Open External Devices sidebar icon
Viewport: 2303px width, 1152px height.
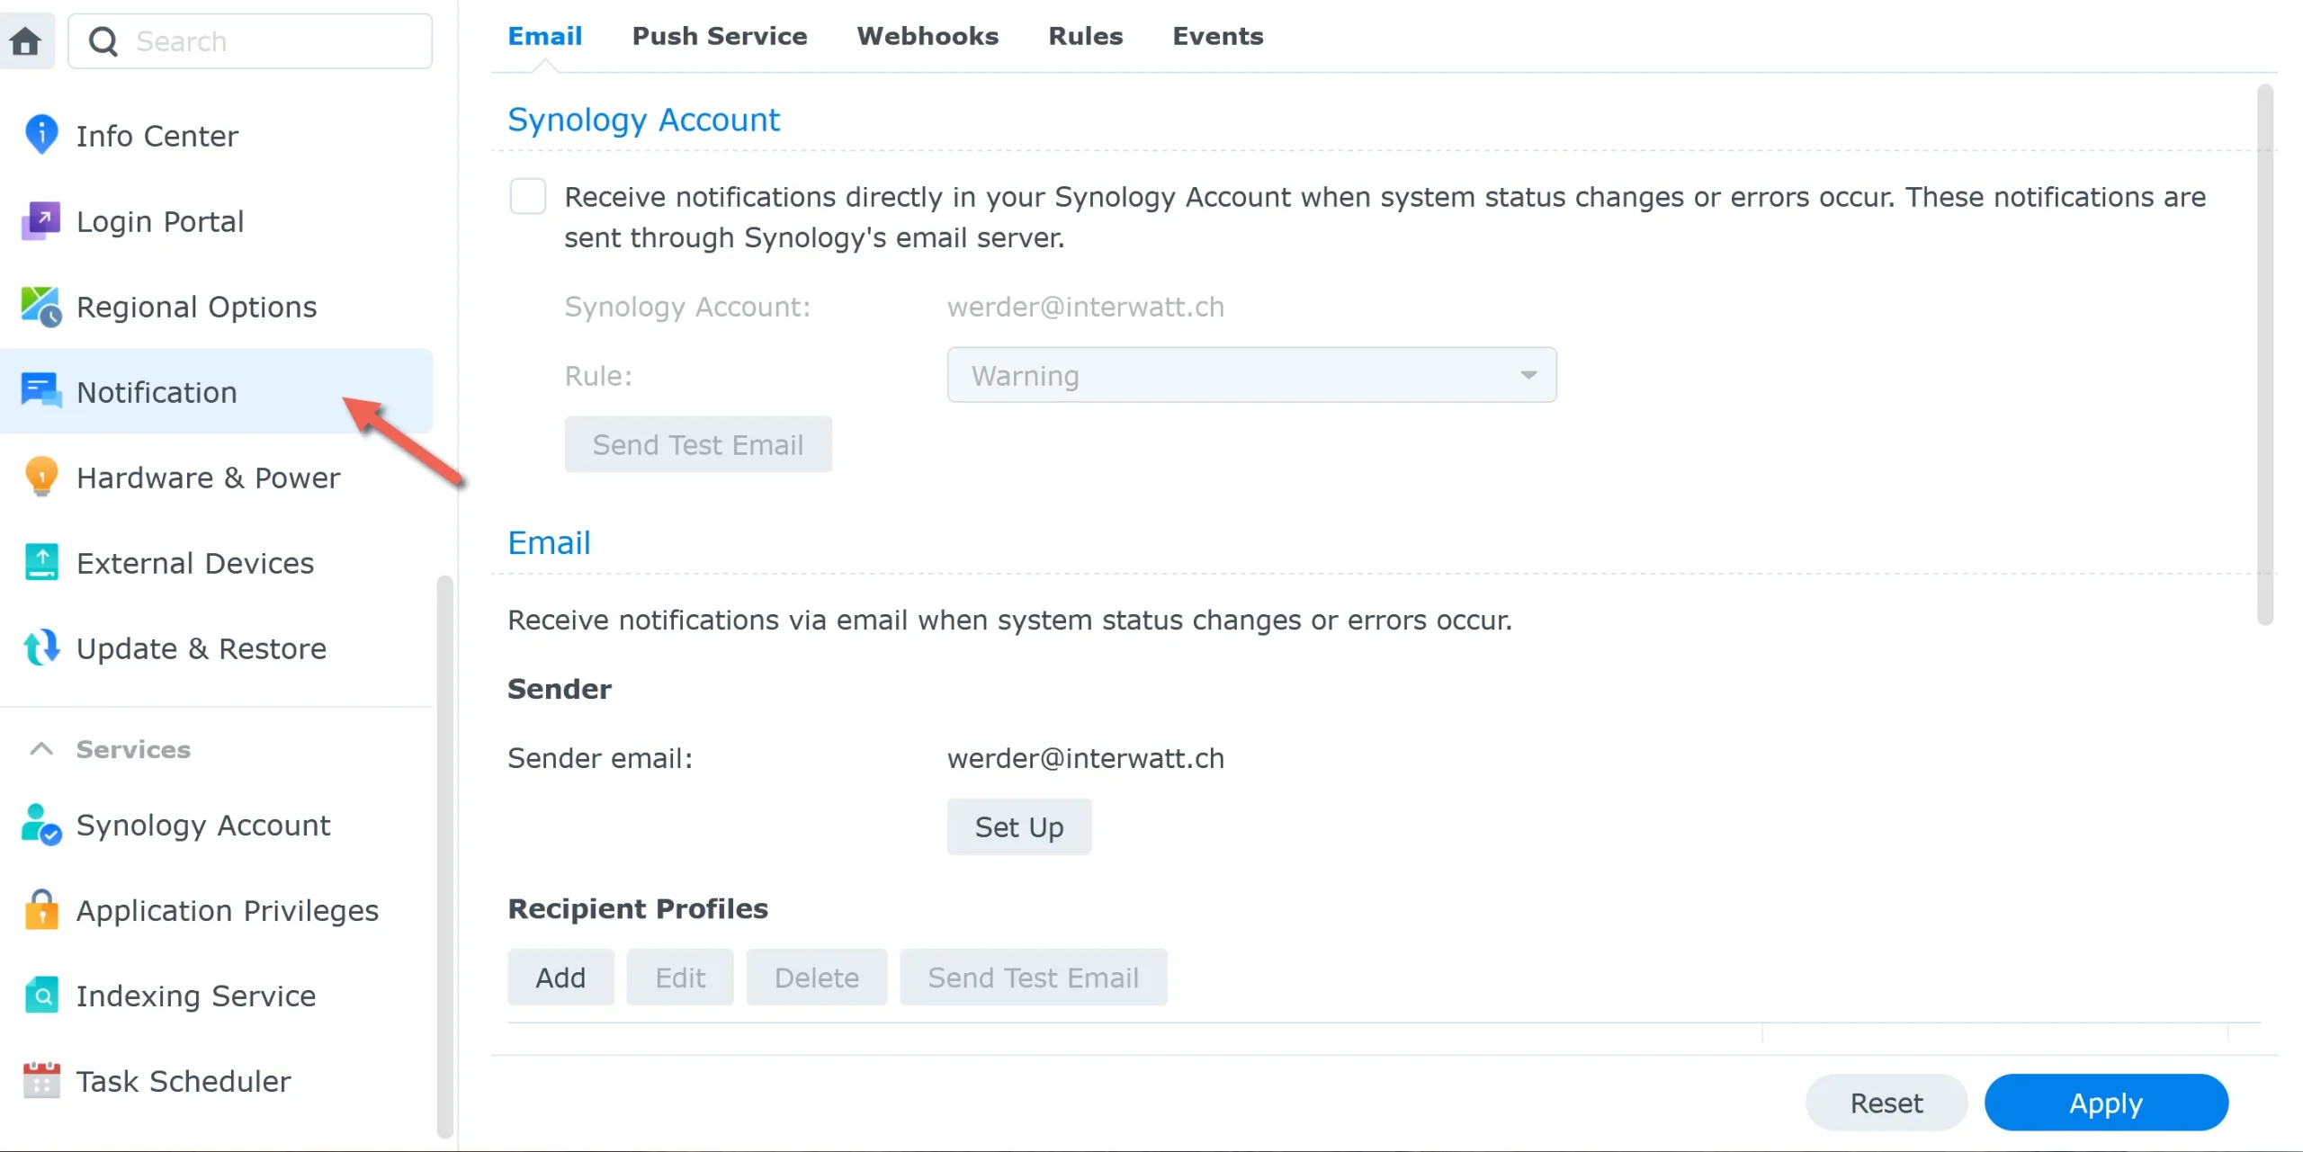click(41, 562)
